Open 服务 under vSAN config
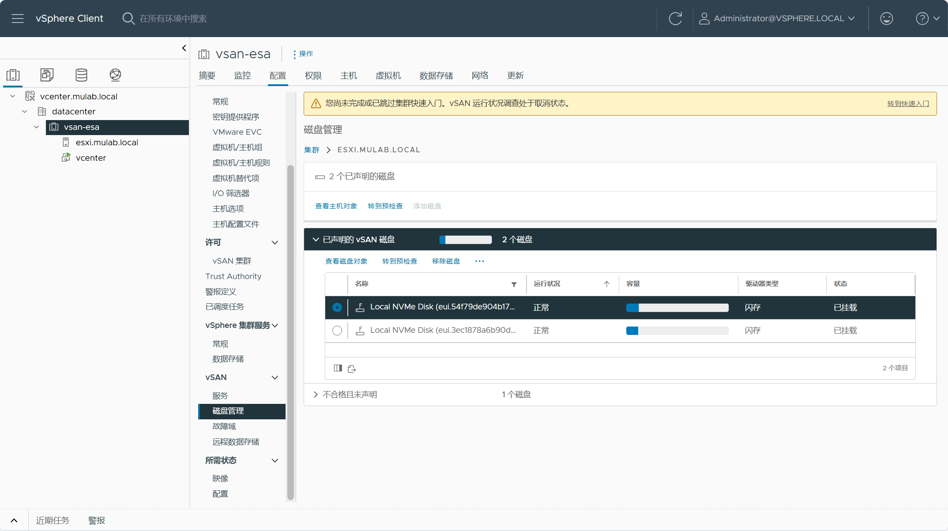 pyautogui.click(x=220, y=396)
